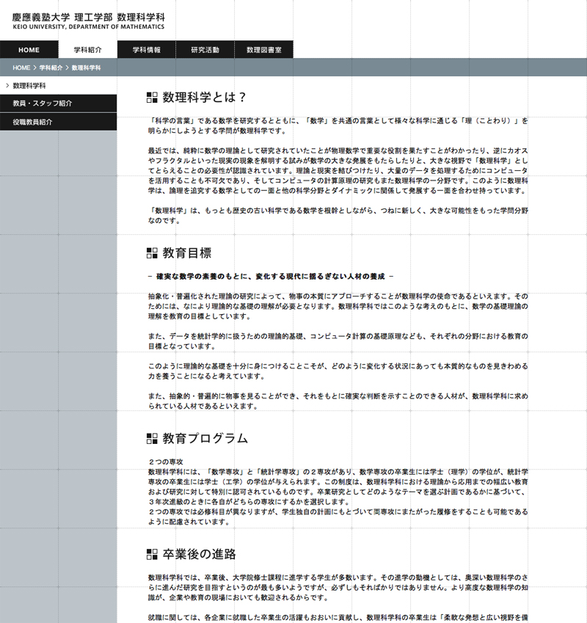Click the checkered icon beside 教育目標 heading
587x623 pixels.
pos(153,253)
